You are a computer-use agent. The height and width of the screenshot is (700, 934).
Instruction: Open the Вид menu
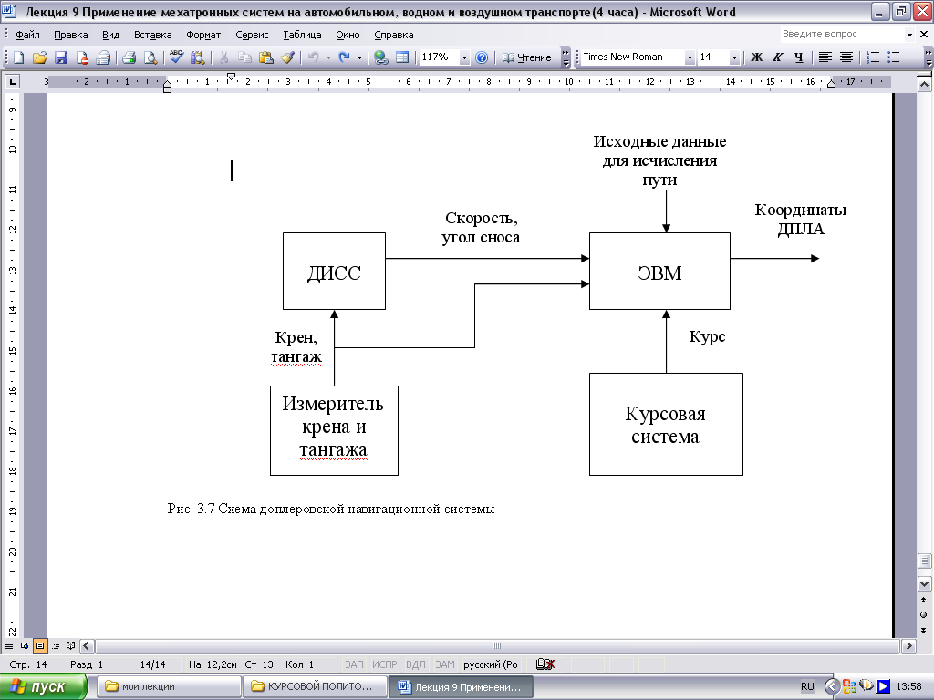tap(110, 35)
